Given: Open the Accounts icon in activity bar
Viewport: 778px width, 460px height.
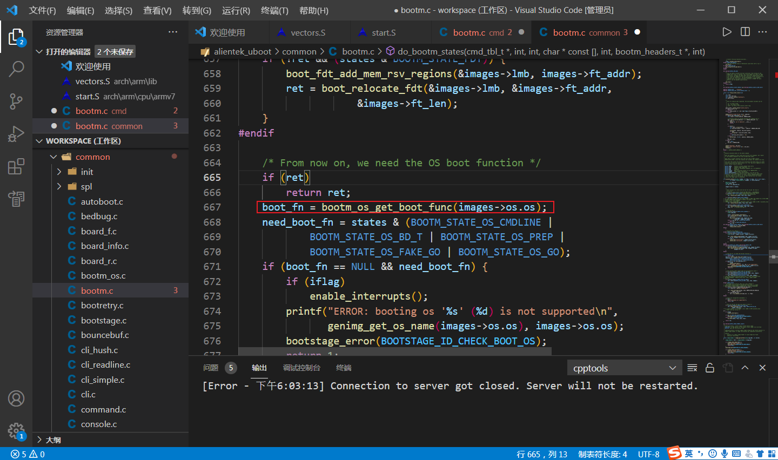Looking at the screenshot, I should coord(16,398).
